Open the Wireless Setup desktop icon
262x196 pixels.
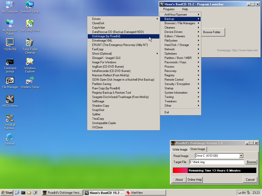coord(30,80)
